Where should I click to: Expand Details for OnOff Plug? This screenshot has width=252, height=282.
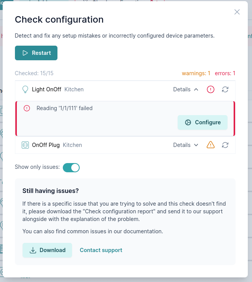[x=186, y=145]
